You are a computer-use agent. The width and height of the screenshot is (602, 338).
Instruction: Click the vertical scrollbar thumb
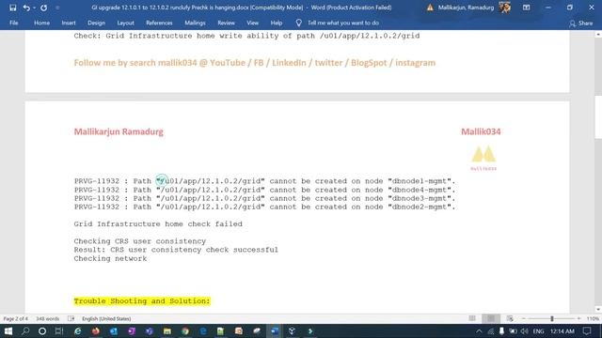(x=598, y=116)
